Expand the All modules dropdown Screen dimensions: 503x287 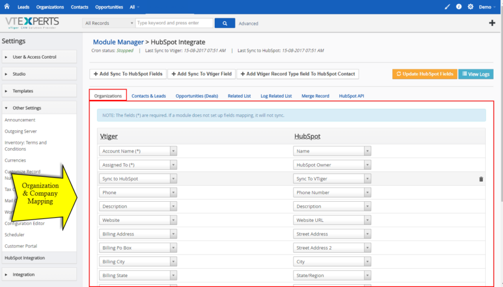coord(134,7)
